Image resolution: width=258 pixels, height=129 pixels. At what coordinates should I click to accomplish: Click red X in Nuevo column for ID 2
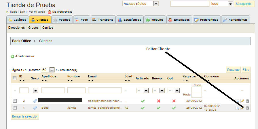pos(158,101)
